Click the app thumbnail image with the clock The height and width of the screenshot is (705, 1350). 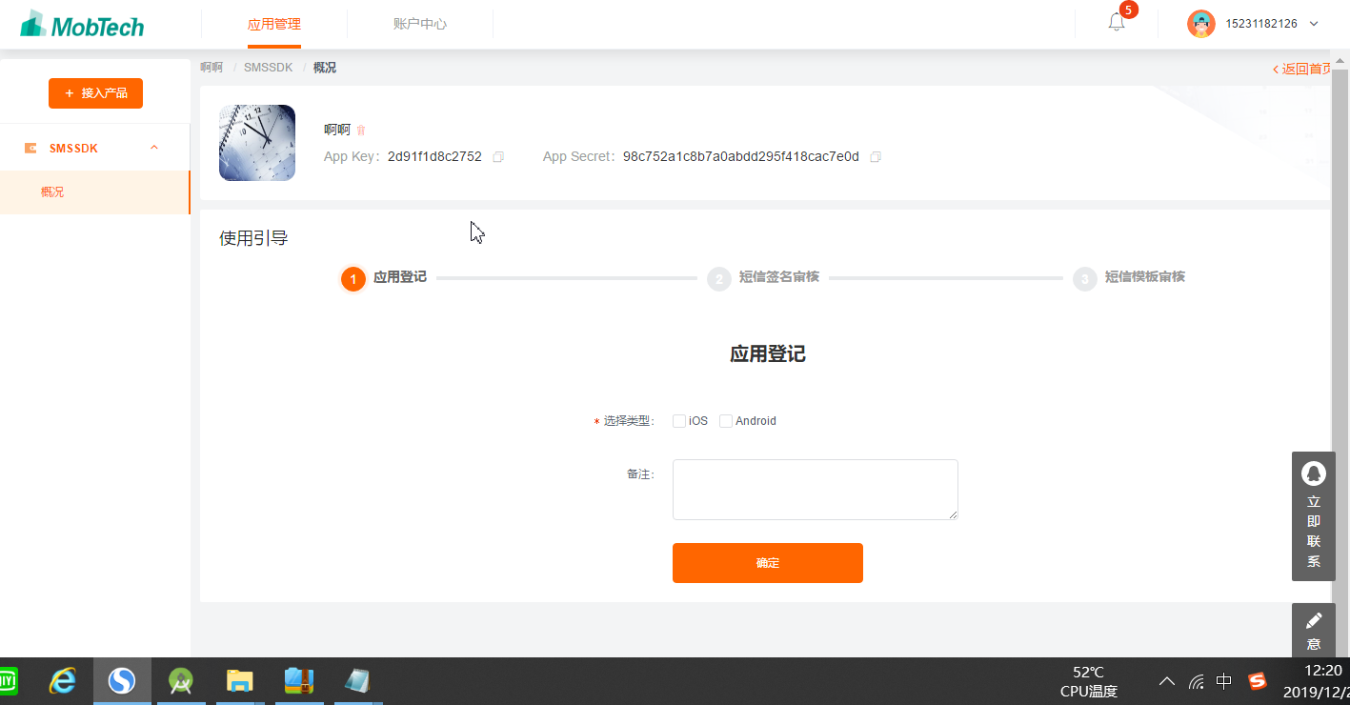pos(256,142)
